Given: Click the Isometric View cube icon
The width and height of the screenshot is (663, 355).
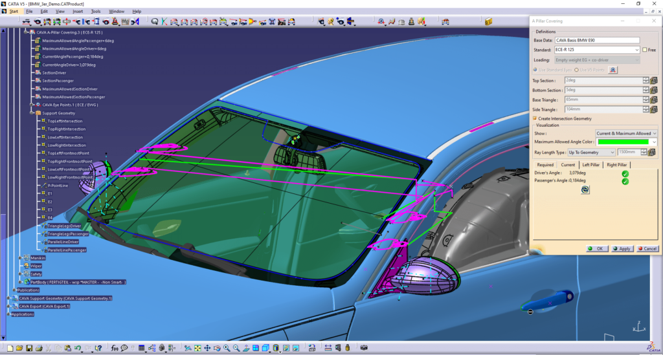Looking at the screenshot, I should [x=265, y=349].
